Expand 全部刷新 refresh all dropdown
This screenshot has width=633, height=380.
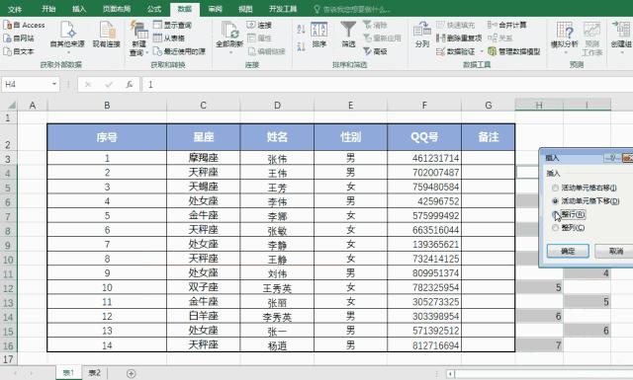[x=229, y=52]
